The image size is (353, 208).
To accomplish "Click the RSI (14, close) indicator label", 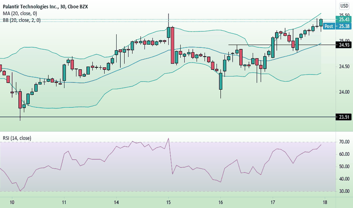I will [17, 138].
